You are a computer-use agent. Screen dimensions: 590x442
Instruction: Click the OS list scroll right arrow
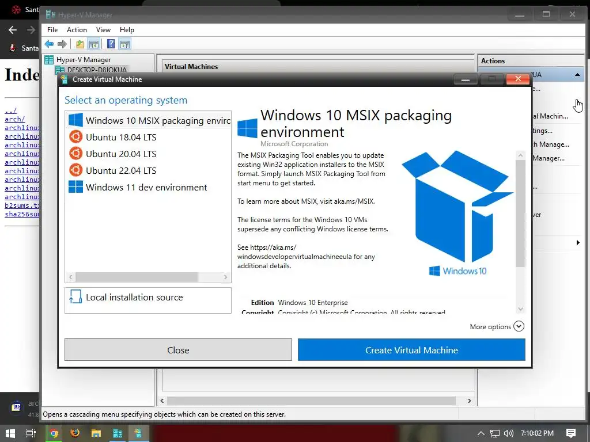coord(225,277)
